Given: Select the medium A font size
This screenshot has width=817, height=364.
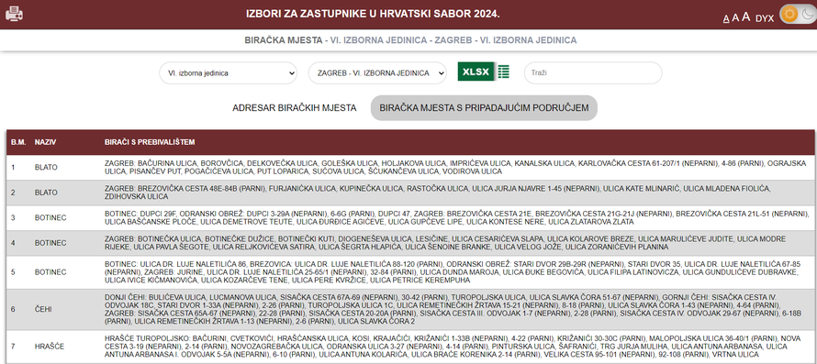Looking at the screenshot, I should click(x=735, y=17).
